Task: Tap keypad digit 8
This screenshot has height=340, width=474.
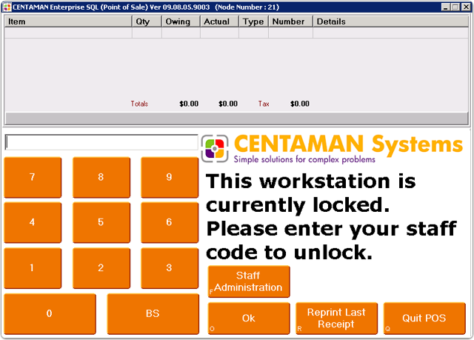Action: pyautogui.click(x=101, y=177)
